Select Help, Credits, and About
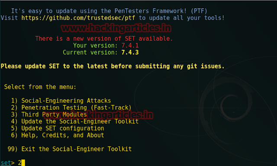This screenshot has height=166, width=277. [58, 135]
